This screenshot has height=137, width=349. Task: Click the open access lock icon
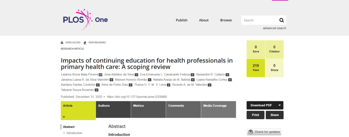click(62, 43)
